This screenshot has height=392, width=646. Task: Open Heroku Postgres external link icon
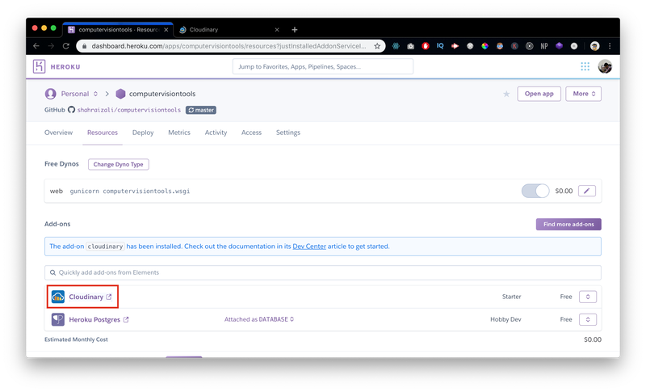point(126,319)
